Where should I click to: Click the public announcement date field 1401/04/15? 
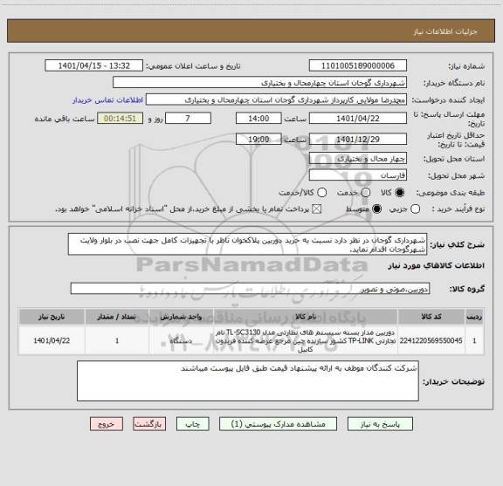point(94,65)
